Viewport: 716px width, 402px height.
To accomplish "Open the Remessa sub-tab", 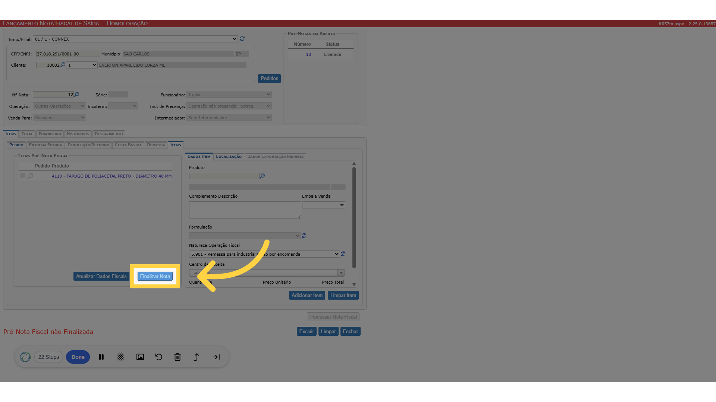I will point(156,145).
